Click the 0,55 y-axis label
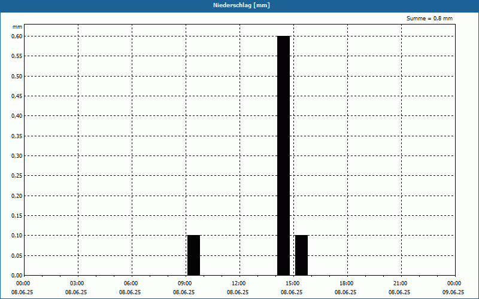The height and width of the screenshot is (299, 479). (17, 56)
